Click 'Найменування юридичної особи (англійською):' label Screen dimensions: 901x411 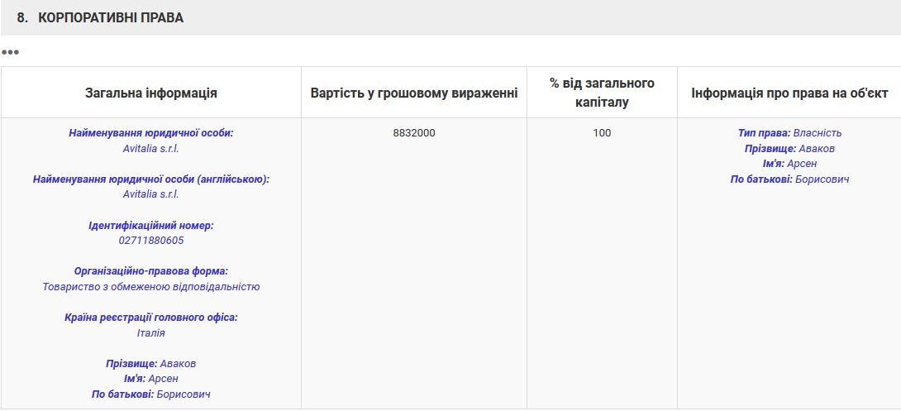tap(150, 179)
